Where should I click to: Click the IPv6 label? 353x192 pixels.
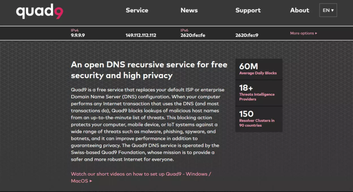click(184, 30)
